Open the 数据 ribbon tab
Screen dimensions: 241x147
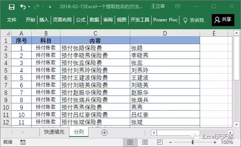[94, 19]
